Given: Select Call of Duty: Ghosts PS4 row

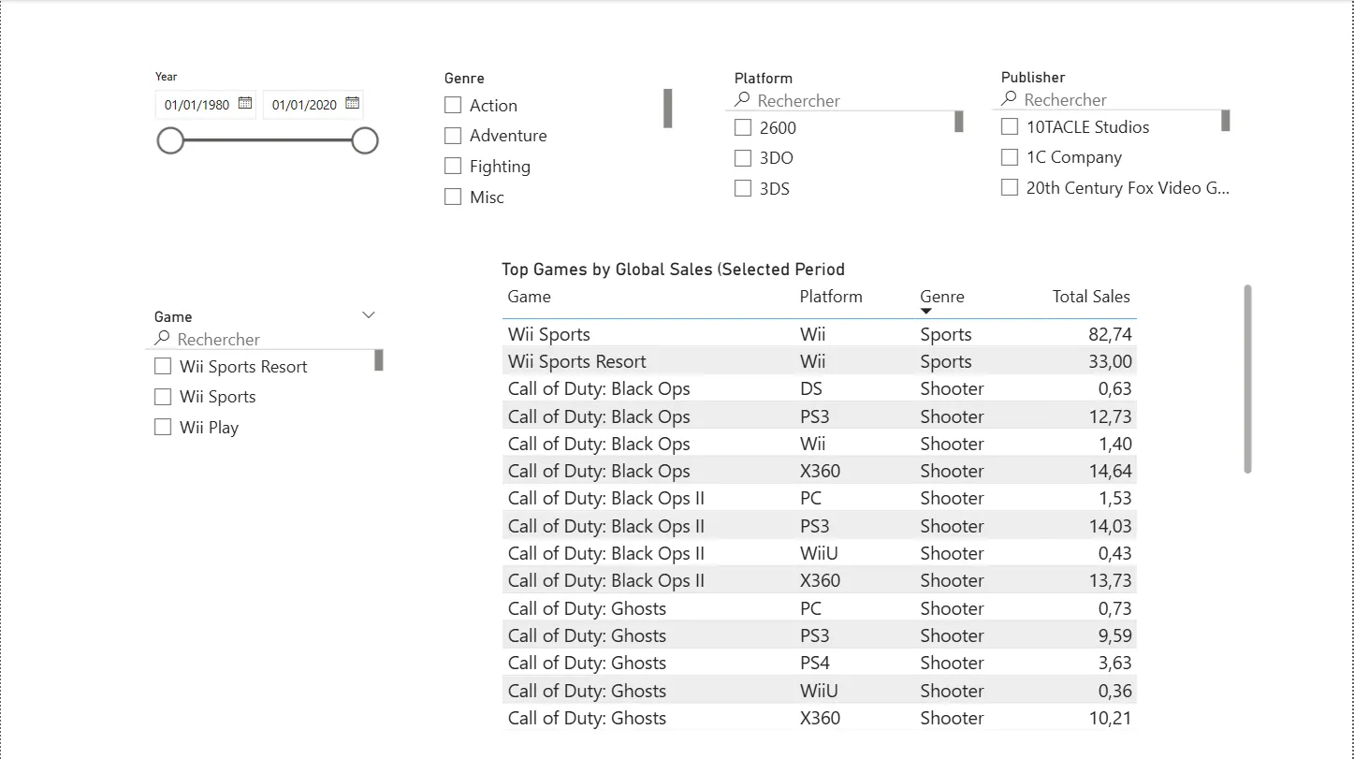Looking at the screenshot, I should pos(820,663).
